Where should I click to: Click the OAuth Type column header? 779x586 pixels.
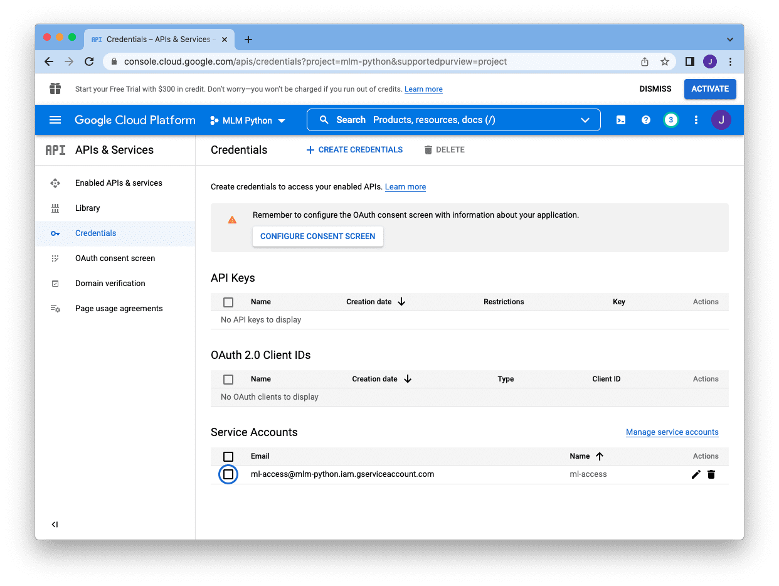pos(506,379)
